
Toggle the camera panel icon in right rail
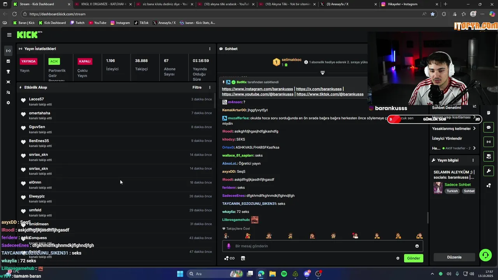488,156
